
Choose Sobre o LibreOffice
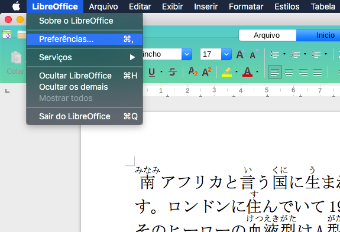pos(85,21)
